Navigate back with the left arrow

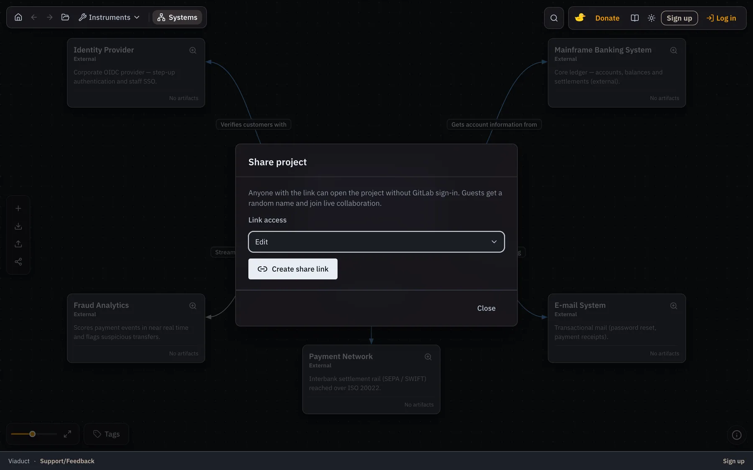pos(34,17)
